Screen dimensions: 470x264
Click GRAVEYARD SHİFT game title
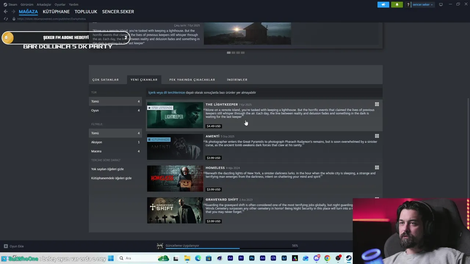tap(222, 199)
